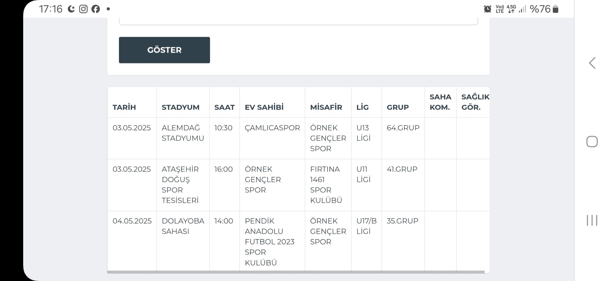The height and width of the screenshot is (281, 609).
Task: Tap the Android home button
Action: (x=592, y=142)
